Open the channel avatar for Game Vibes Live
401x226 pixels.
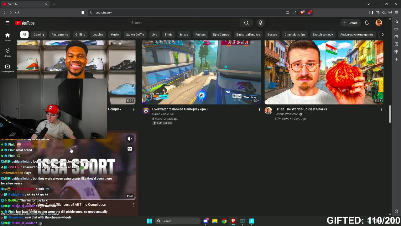point(146,111)
